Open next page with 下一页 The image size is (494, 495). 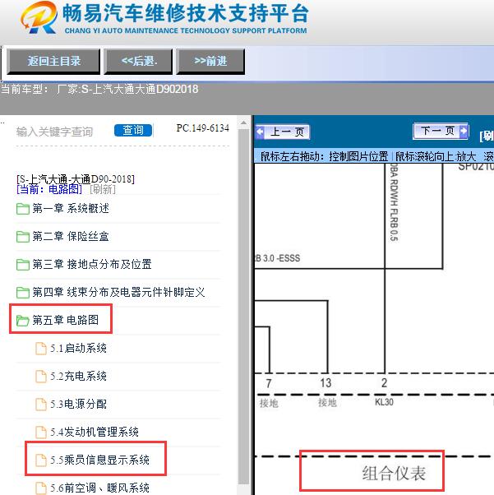pyautogui.click(x=441, y=131)
